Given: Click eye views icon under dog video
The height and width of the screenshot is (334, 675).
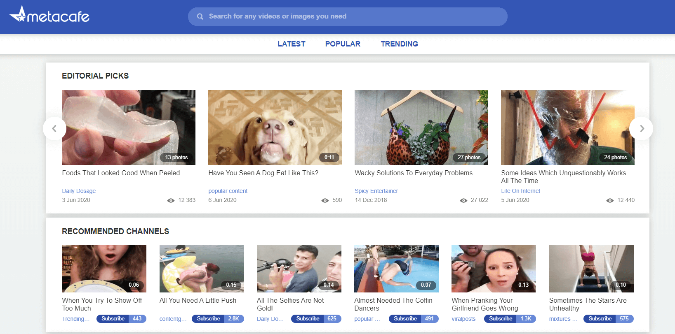Looking at the screenshot, I should click(x=325, y=200).
